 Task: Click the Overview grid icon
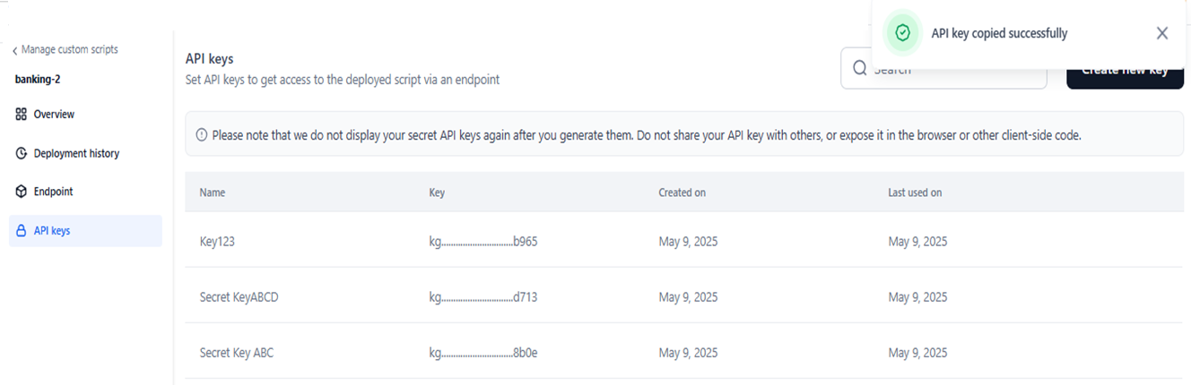22,115
